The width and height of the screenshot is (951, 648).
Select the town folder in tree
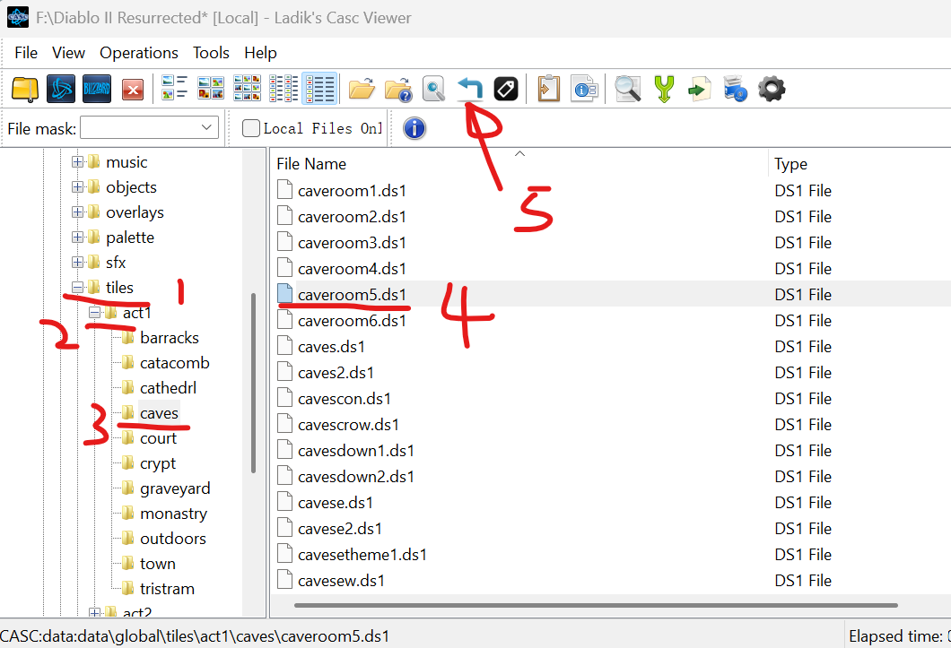[158, 564]
